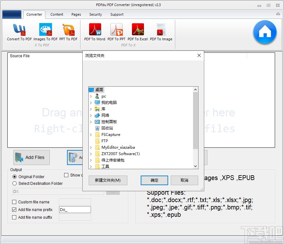Click the ZXT2007 Software(1) folder icon

click(97, 154)
